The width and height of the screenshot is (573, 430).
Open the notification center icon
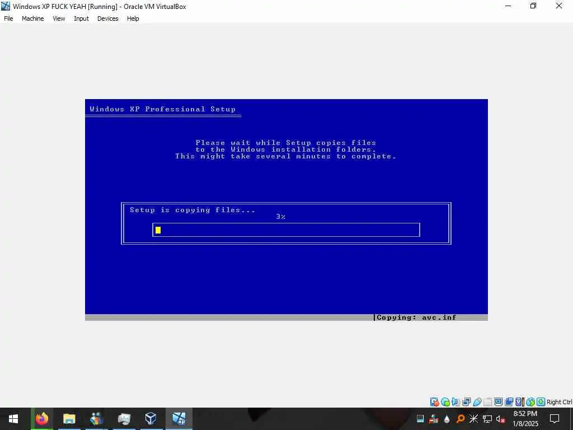tap(555, 419)
